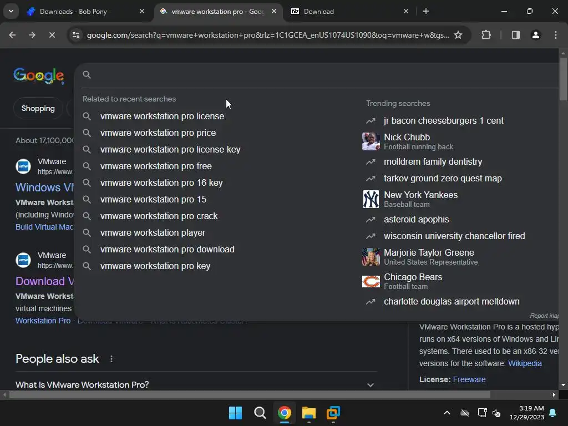Click the vertical scrollbar thumb

(x=563, y=79)
